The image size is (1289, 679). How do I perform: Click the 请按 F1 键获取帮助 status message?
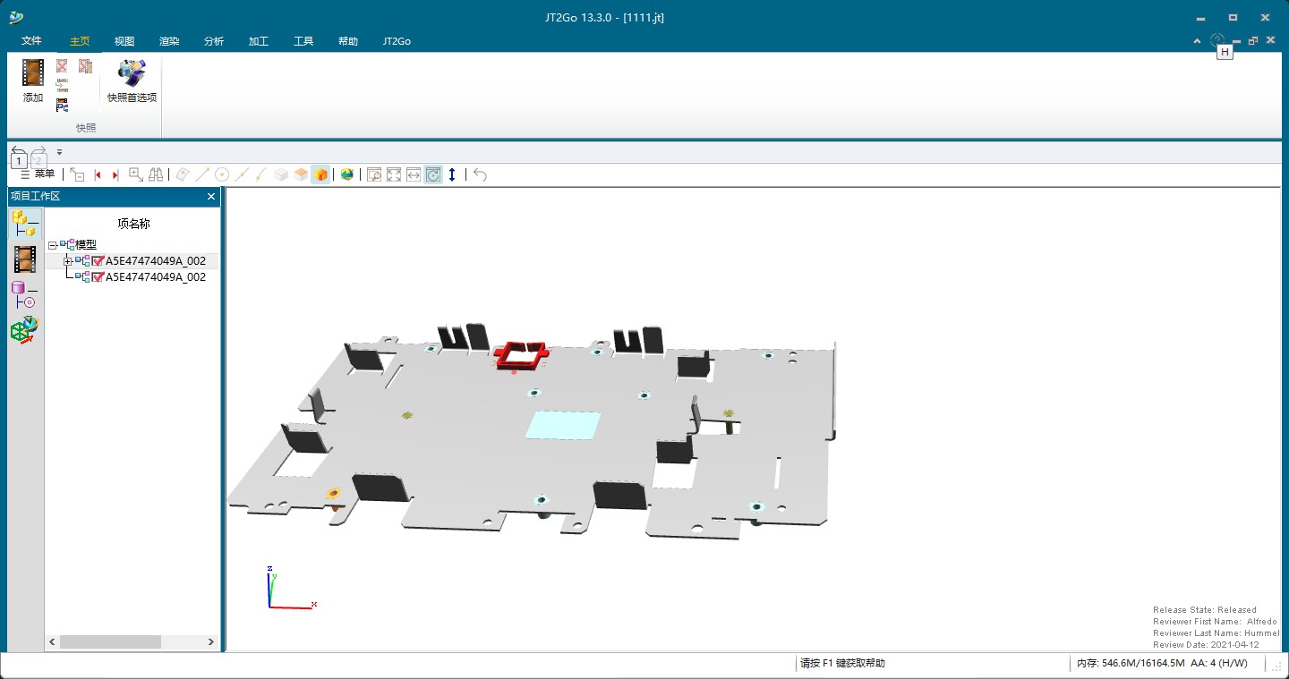click(842, 664)
